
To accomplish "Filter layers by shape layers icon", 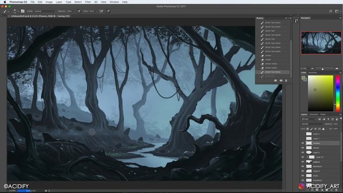I will [x=332, y=119].
